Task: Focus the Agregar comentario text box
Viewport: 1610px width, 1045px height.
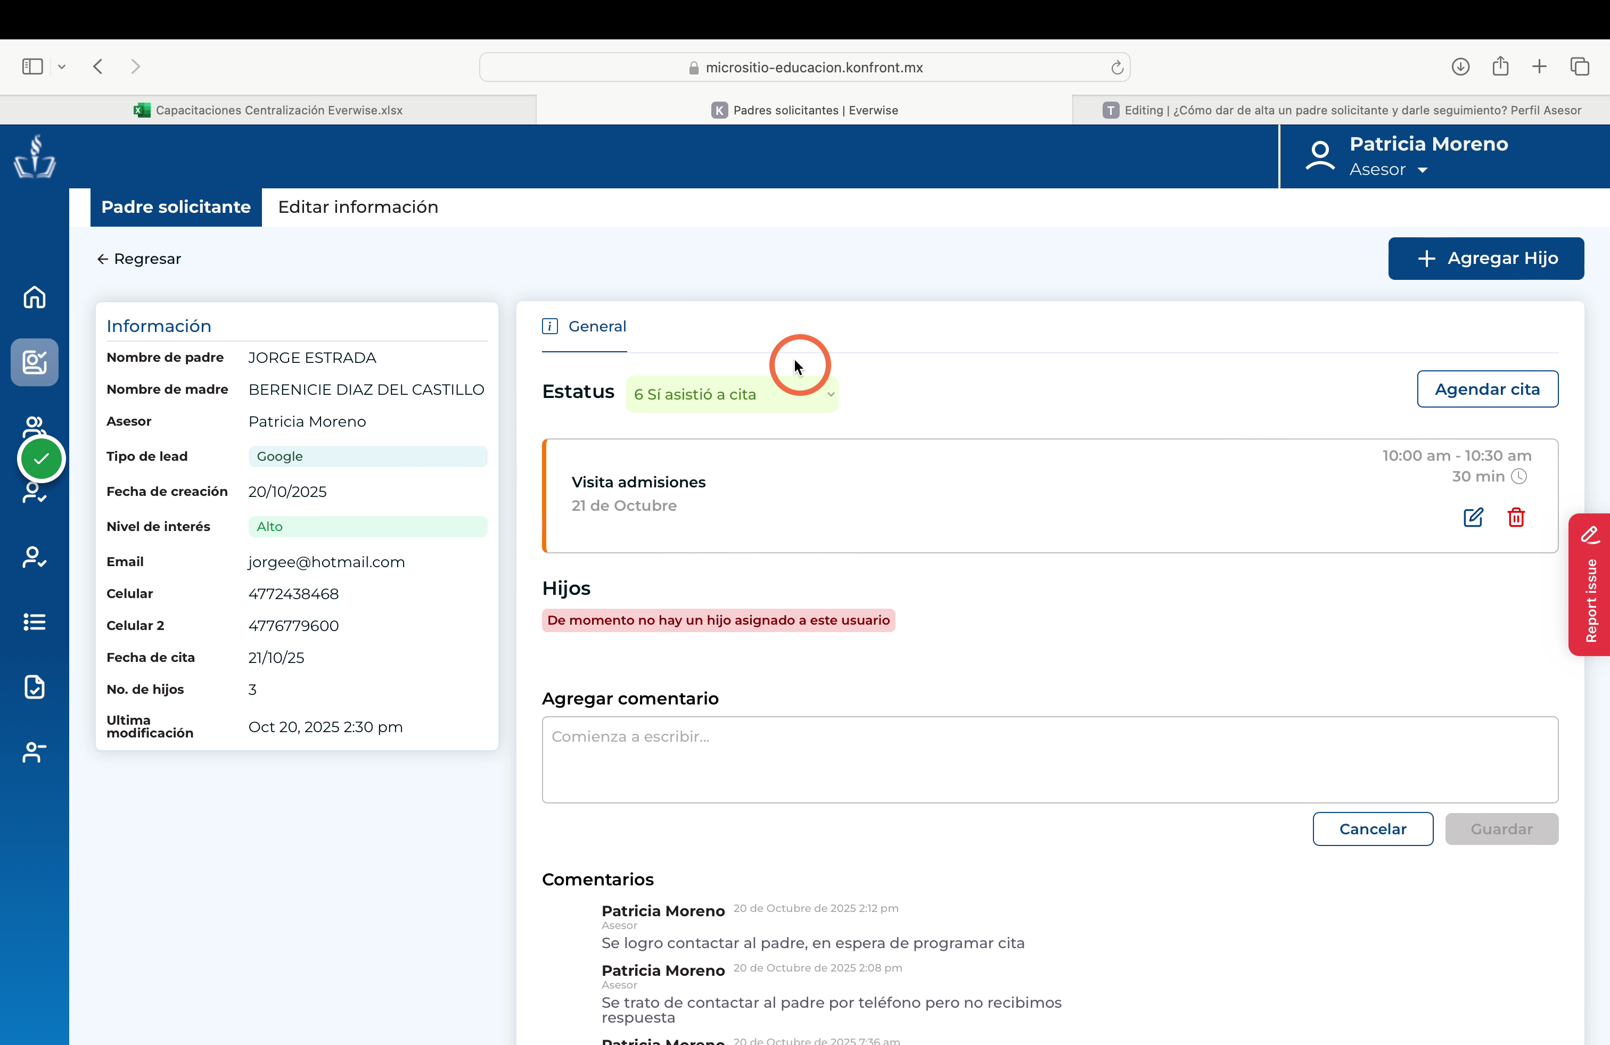Action: [x=1050, y=760]
